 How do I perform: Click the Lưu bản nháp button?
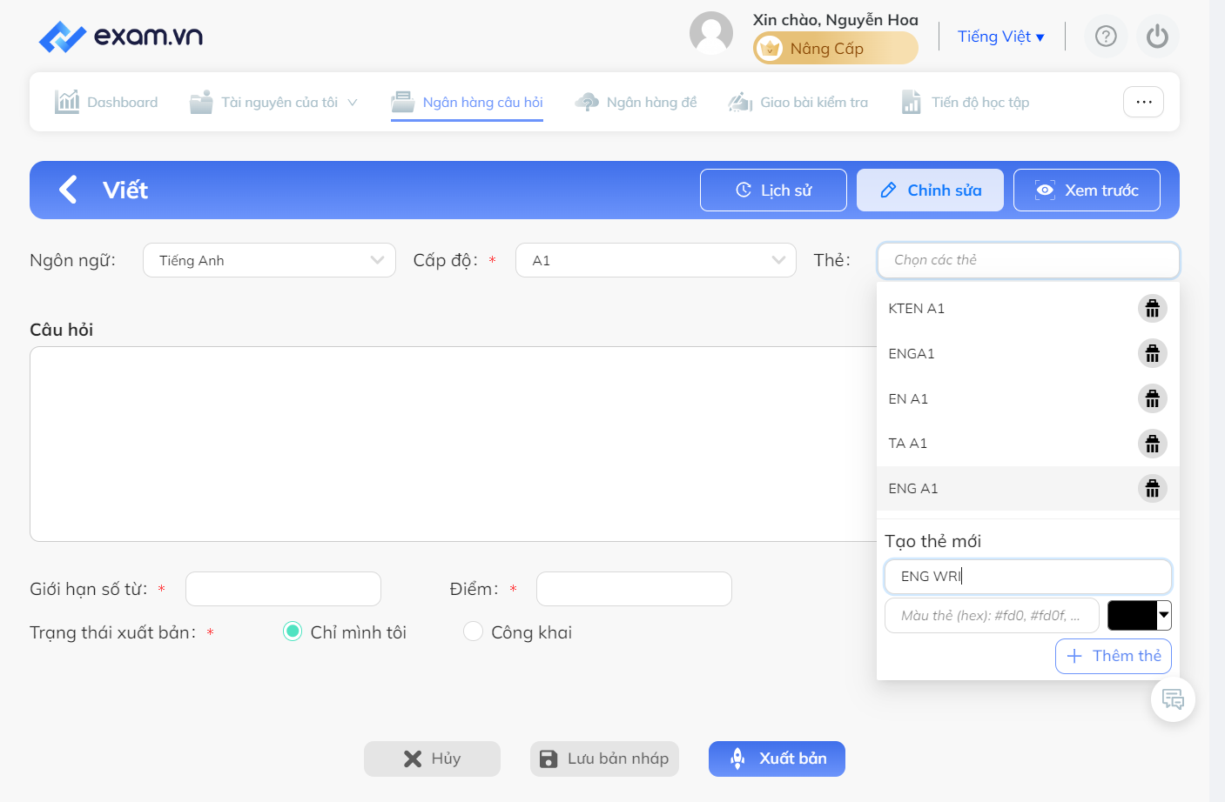[x=604, y=759]
